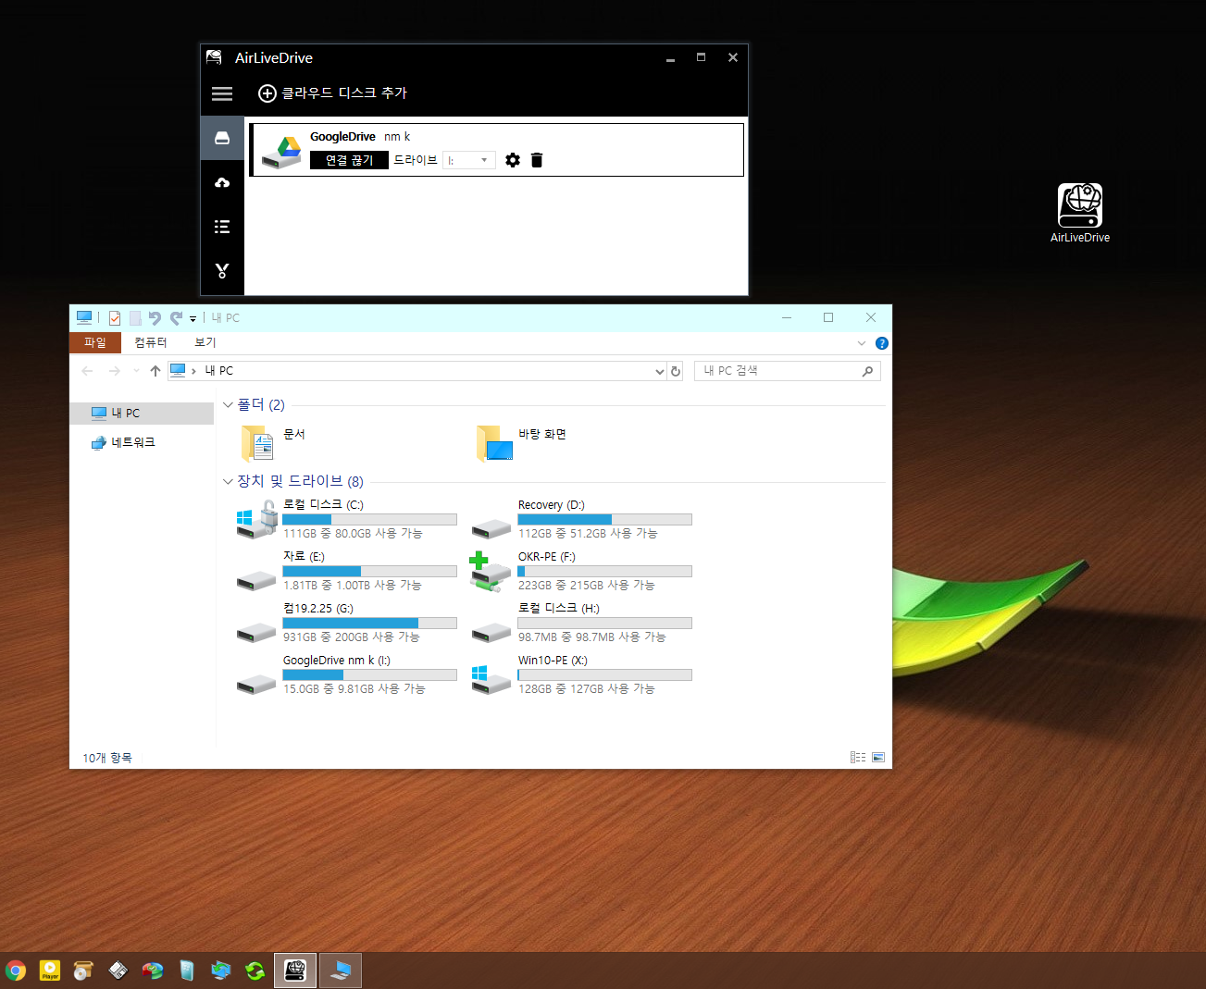Screen dimensions: 1206x989
Task: Click the 10개 항목 status text
Action: [x=107, y=758]
